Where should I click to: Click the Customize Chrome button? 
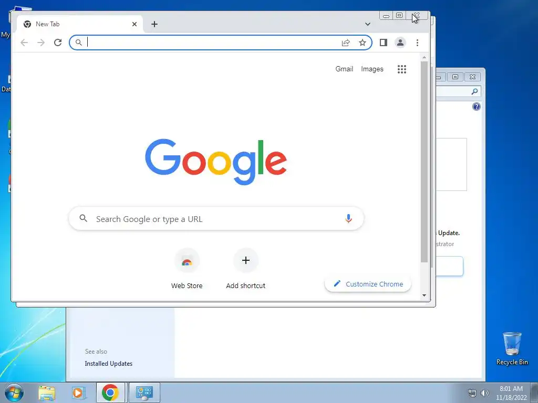pyautogui.click(x=368, y=284)
